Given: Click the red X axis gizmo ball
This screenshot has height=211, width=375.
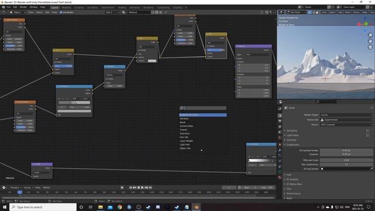Looking at the screenshot, I should pyautogui.click(x=359, y=24).
